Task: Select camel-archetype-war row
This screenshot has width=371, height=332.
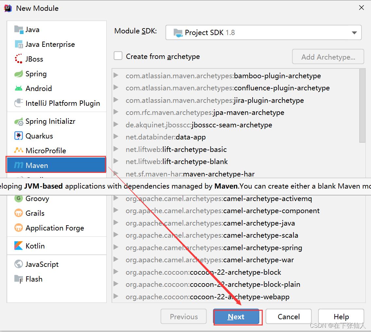Action: tap(236, 260)
